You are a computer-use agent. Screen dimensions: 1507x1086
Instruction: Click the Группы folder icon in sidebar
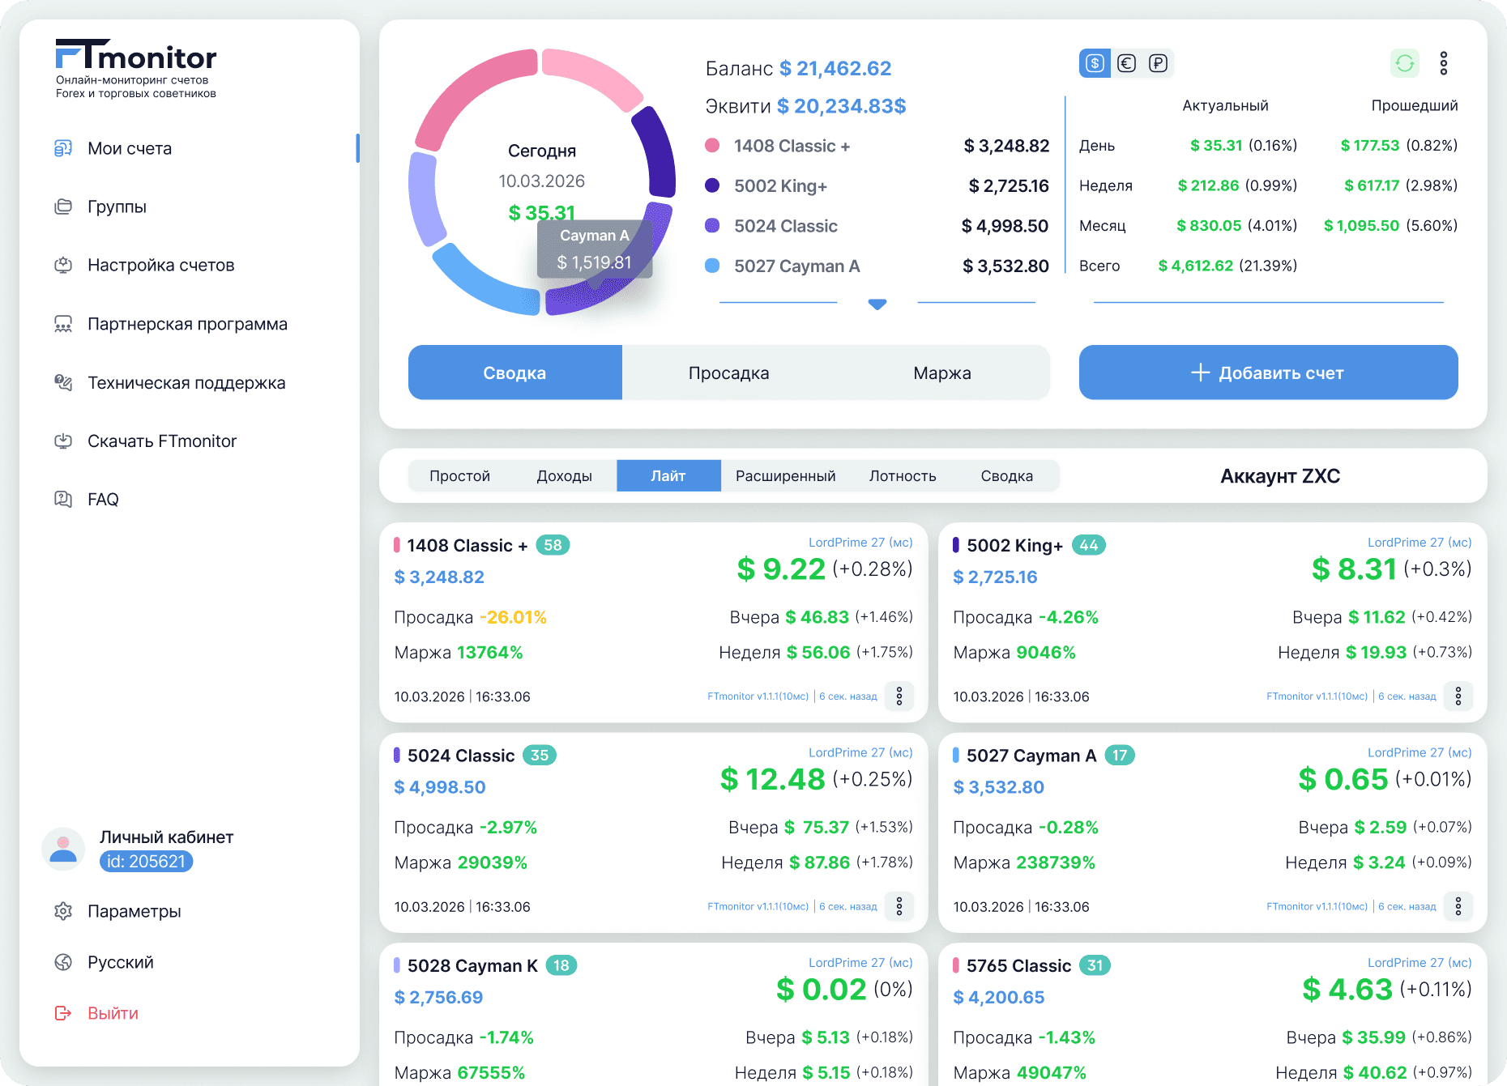(63, 207)
